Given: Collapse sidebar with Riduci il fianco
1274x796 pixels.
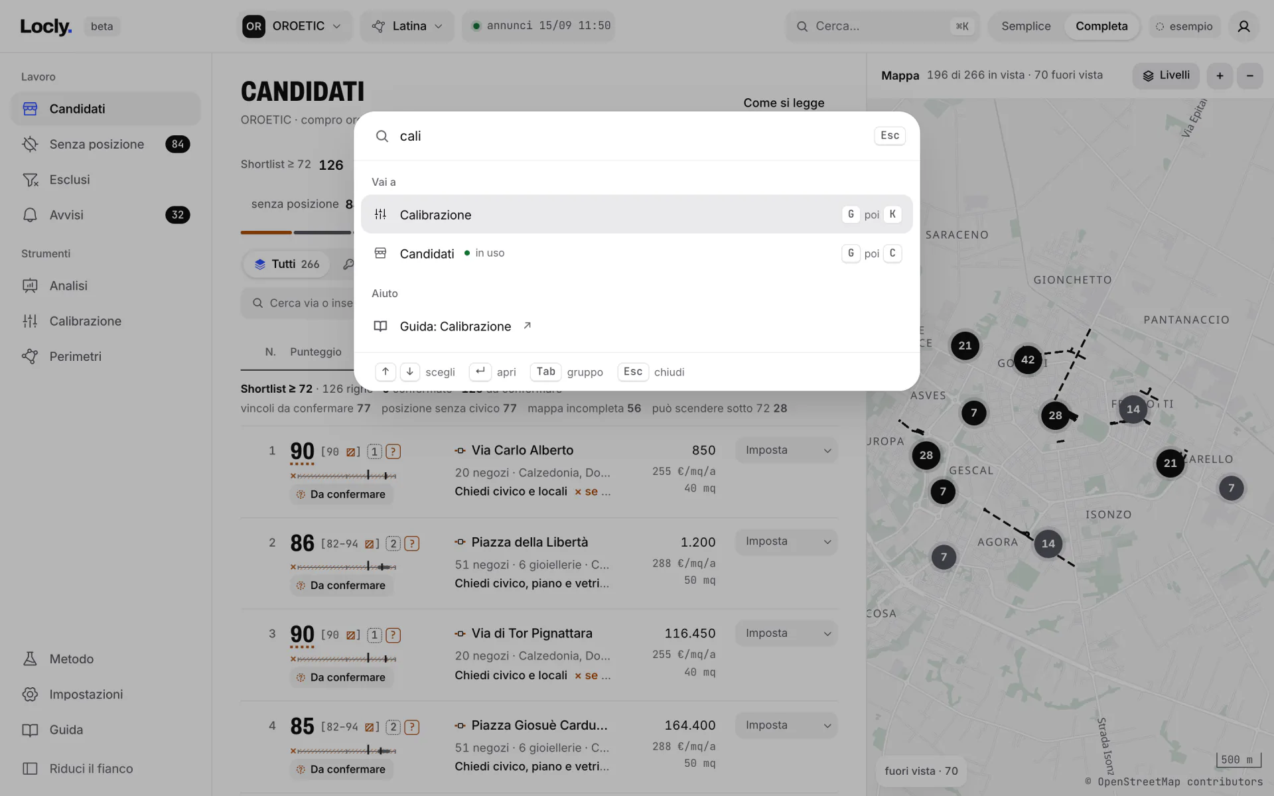Looking at the screenshot, I should tap(106, 769).
